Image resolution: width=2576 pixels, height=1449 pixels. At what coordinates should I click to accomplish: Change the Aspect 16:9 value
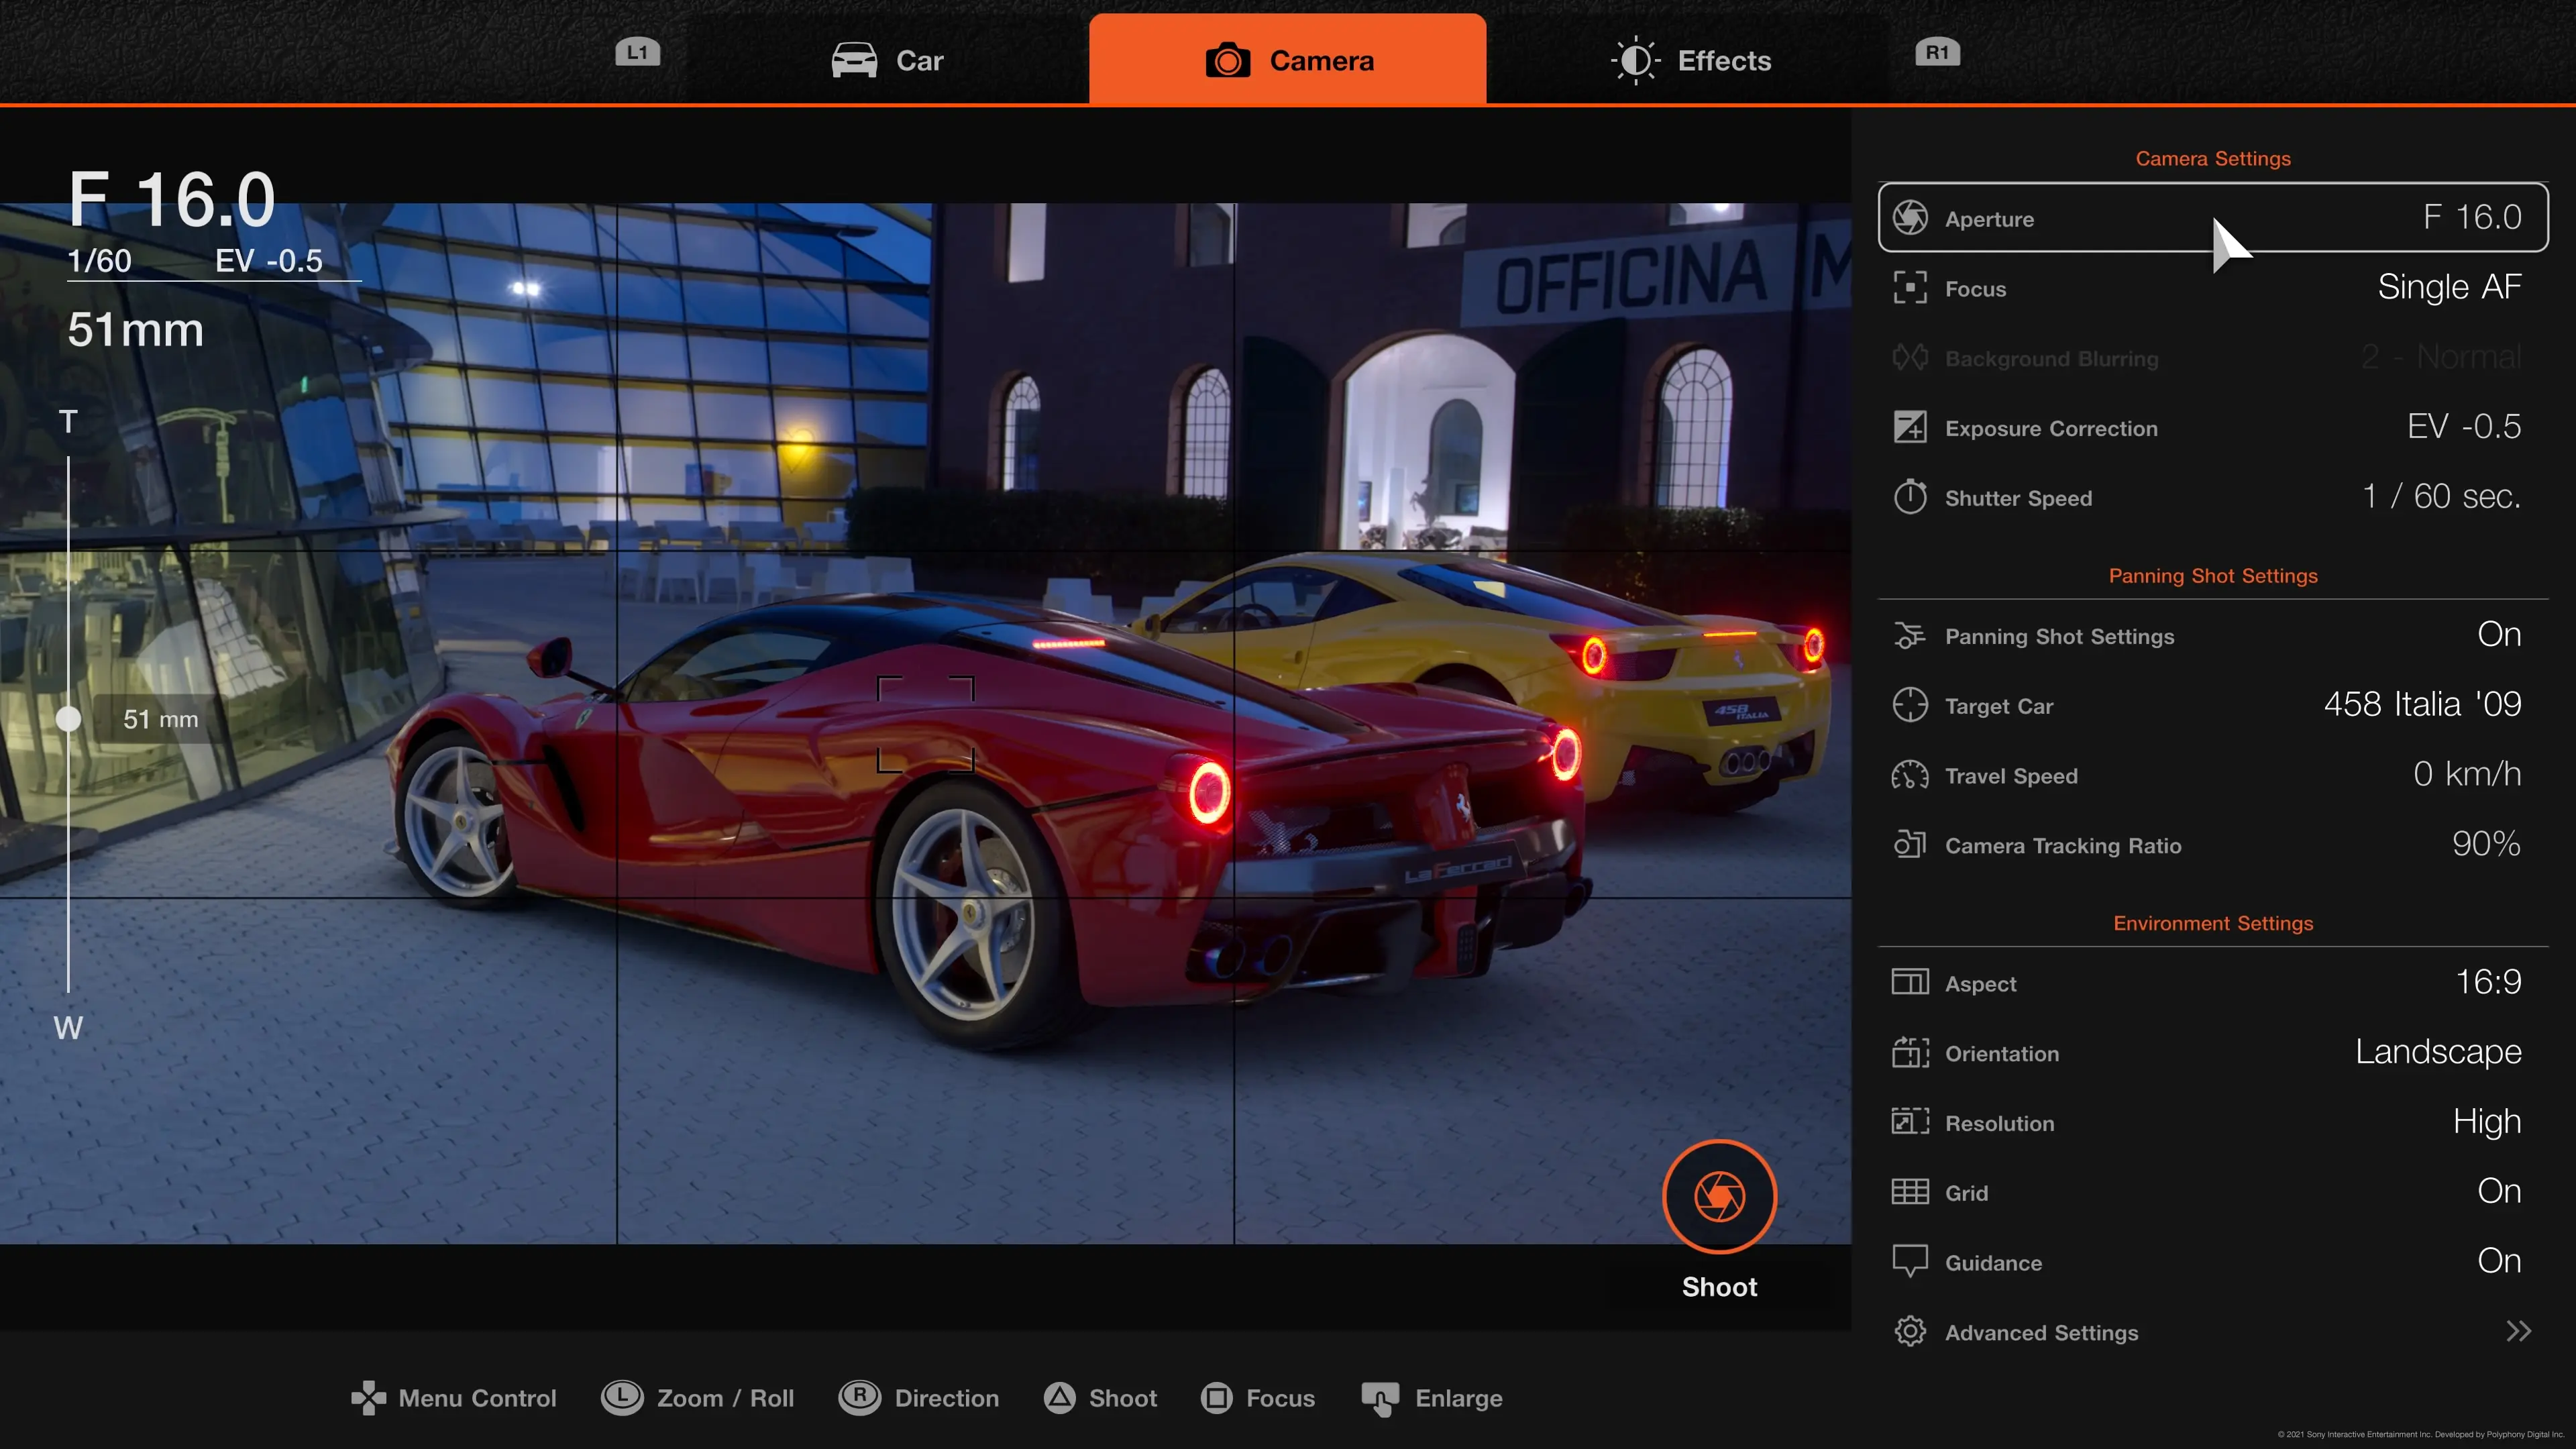tap(2488, 981)
